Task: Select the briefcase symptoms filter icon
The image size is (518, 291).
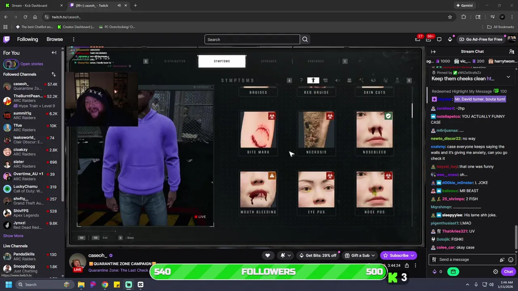Action: click(x=349, y=80)
